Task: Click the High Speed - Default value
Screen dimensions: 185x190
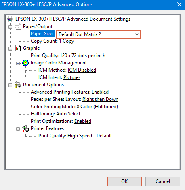Action: [x=90, y=136]
